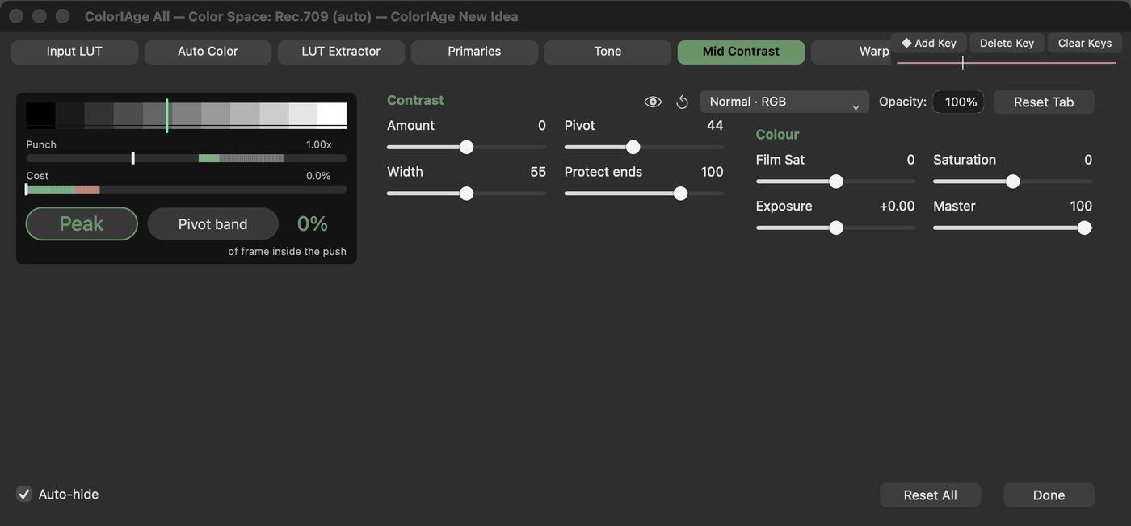The image size is (1131, 526).
Task: Click the Exposure value +0.00
Action: (x=897, y=206)
